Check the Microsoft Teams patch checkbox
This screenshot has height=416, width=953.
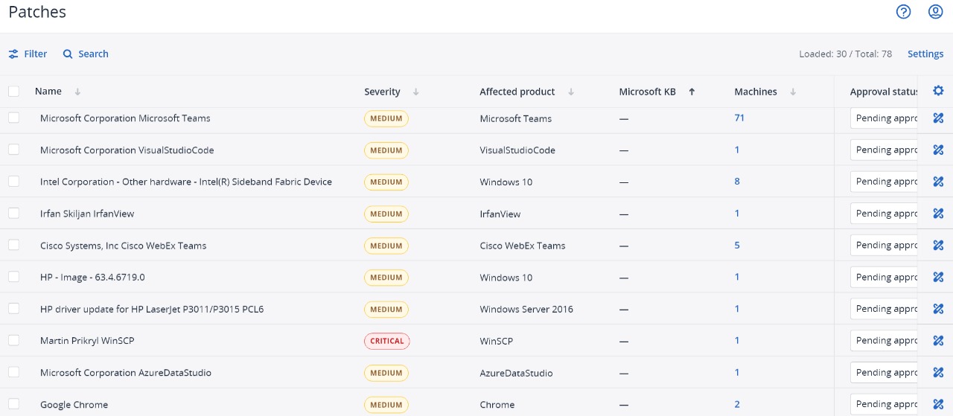13,118
